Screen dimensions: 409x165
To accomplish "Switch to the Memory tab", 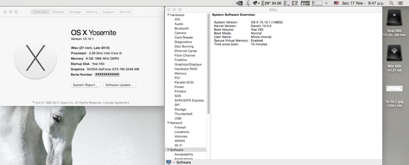I will (92, 12).
